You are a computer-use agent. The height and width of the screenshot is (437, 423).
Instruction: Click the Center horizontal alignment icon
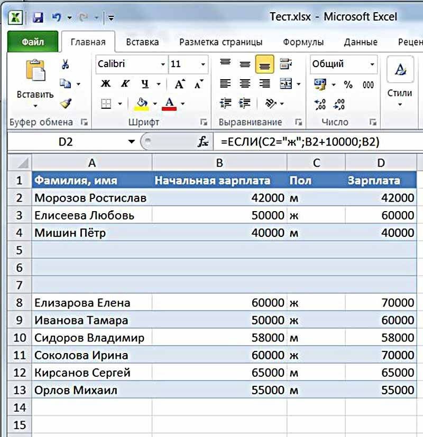pos(244,84)
